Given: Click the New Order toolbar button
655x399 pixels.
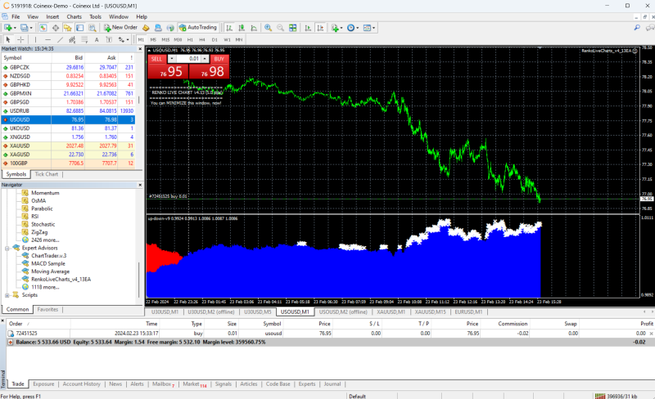Looking at the screenshot, I should tap(120, 27).
